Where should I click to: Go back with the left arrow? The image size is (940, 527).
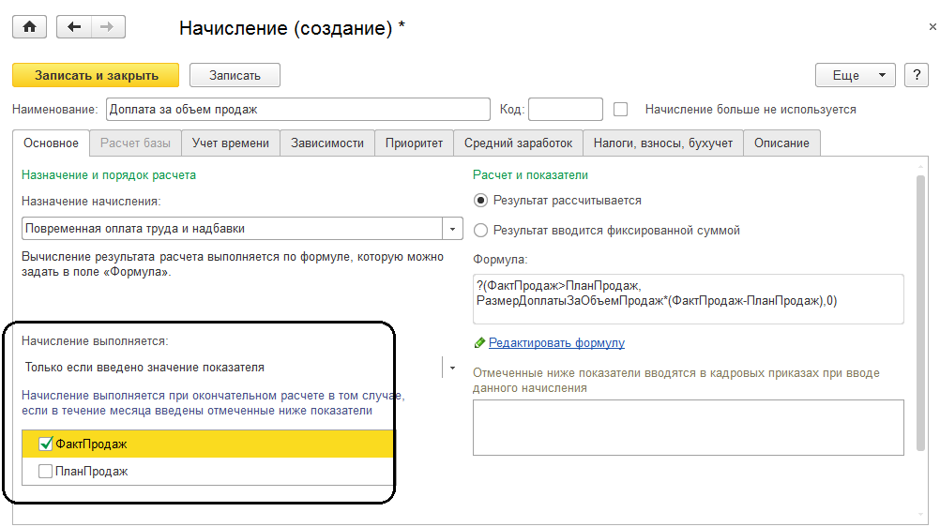(x=74, y=27)
